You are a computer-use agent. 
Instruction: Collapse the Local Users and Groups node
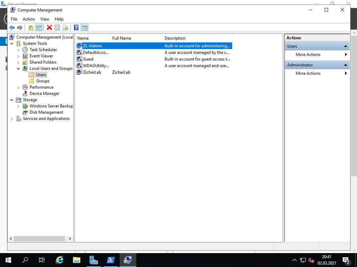(18, 68)
